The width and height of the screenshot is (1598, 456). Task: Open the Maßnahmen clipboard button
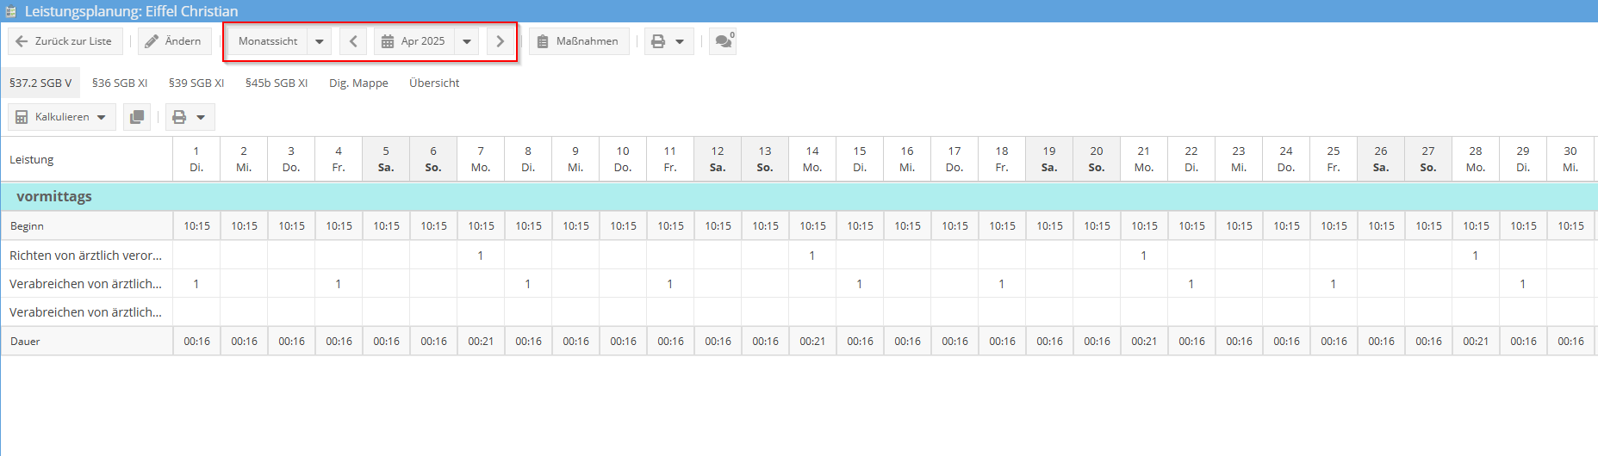[x=579, y=41]
